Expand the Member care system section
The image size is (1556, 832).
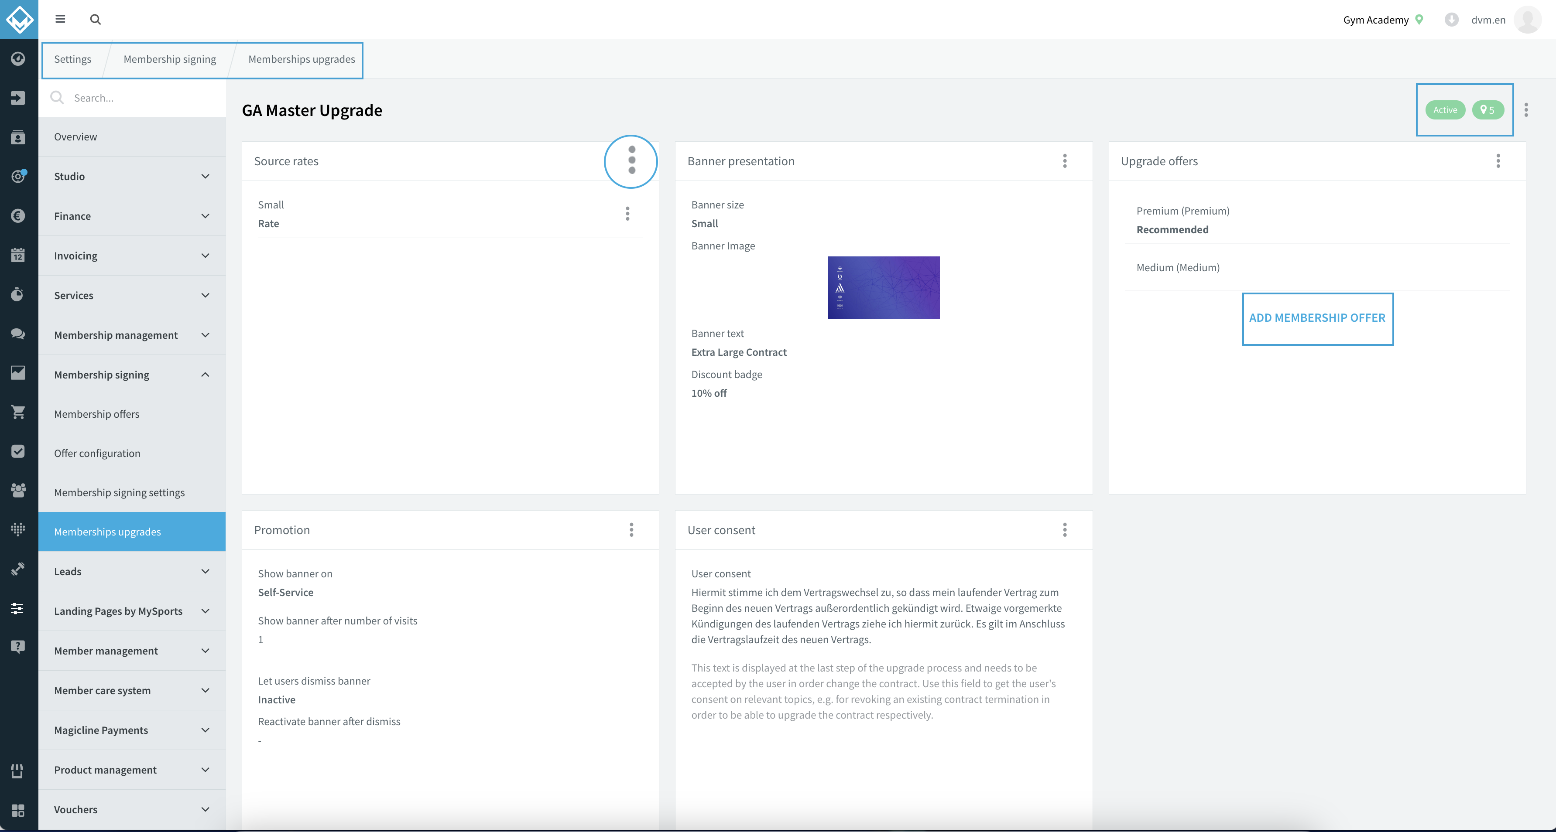[132, 690]
